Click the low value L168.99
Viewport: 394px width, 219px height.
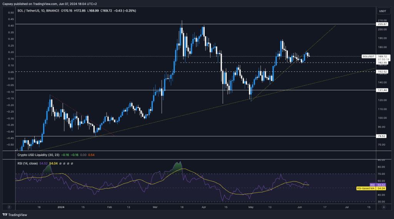click(93, 11)
